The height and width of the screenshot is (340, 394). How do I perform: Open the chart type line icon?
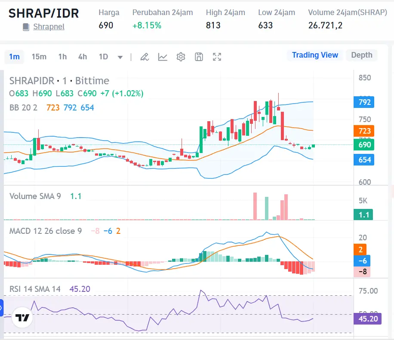coord(163,56)
